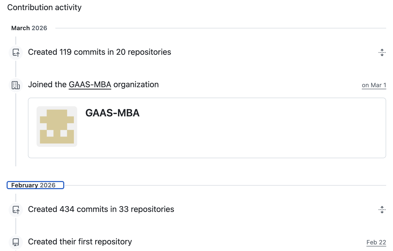Click the "on Mar 1" date link

(374, 85)
